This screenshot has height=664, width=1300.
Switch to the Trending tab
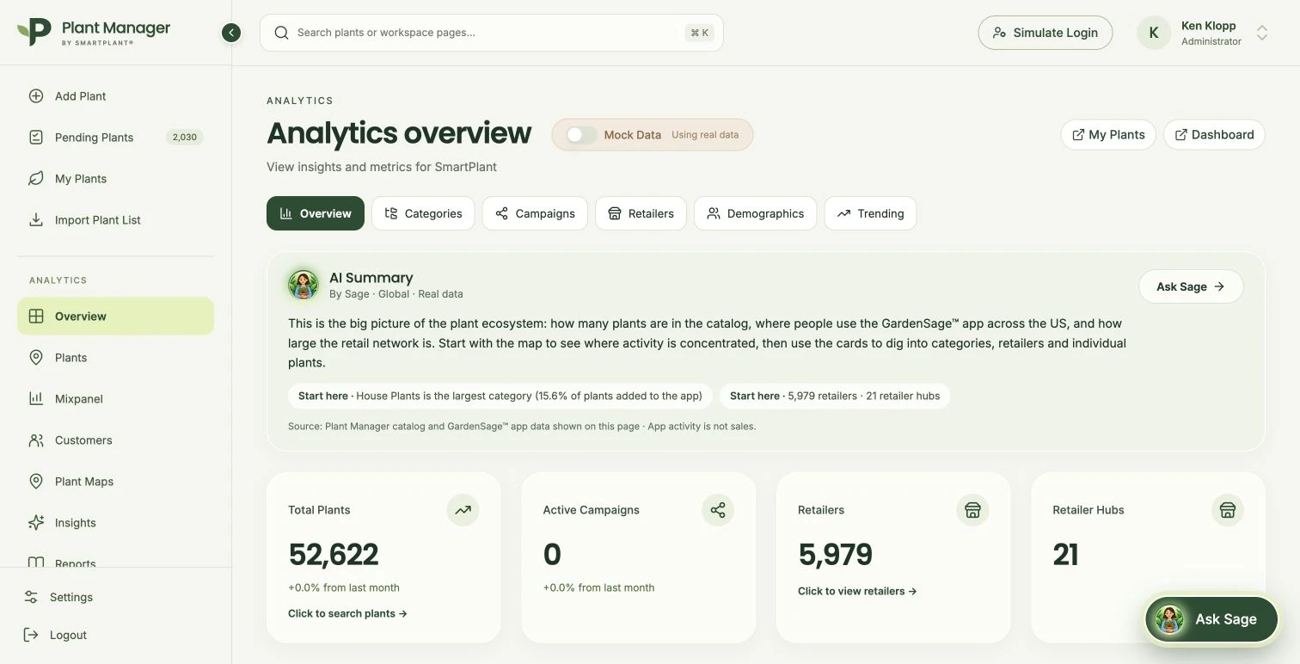coord(870,213)
